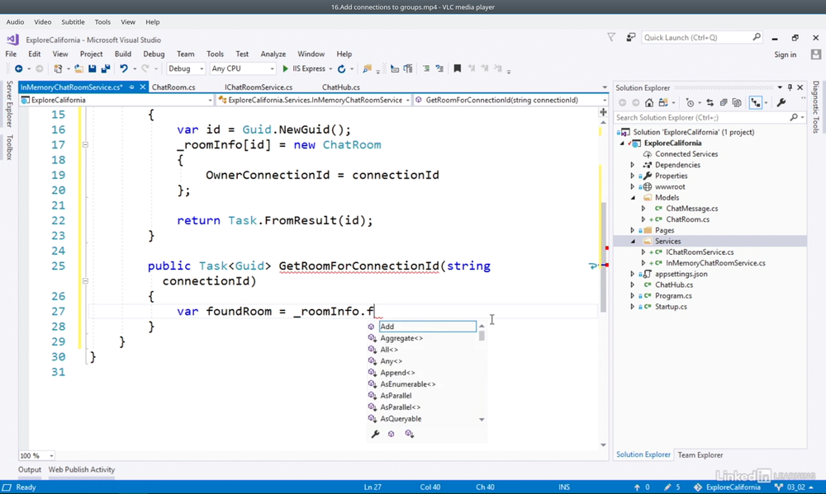Viewport: 826px width, 494px height.
Task: Select the Aggregate<> IntelliSense suggestion
Action: [401, 338]
